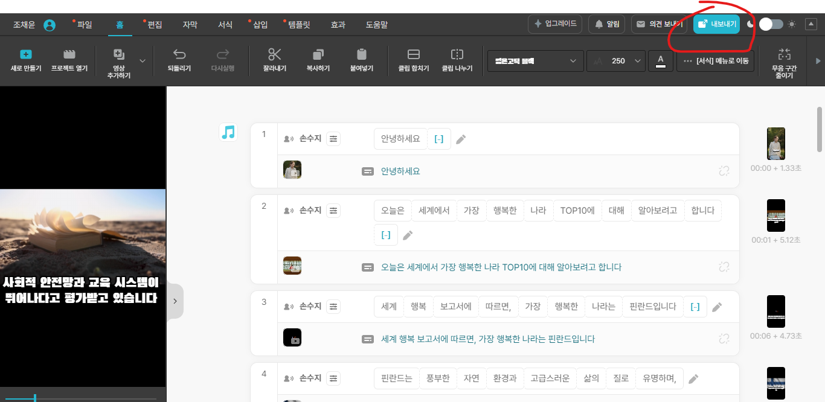Click the 조채윤 user profile icon

coord(50,25)
